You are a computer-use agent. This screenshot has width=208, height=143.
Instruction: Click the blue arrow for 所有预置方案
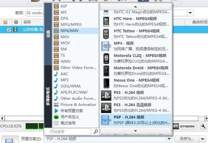click(x=56, y=111)
